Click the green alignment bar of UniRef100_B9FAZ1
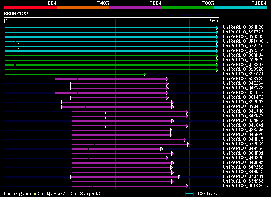Screen dimensions: 271x197 pyautogui.click(x=75, y=75)
